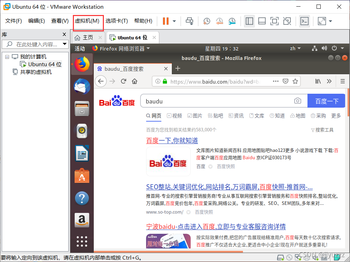The width and height of the screenshot is (350, 262).
Task: Toggle the library sidebar panel icon
Action: coord(249,21)
